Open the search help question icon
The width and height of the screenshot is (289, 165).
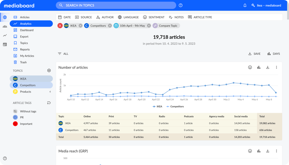pyautogui.click(x=181, y=5)
